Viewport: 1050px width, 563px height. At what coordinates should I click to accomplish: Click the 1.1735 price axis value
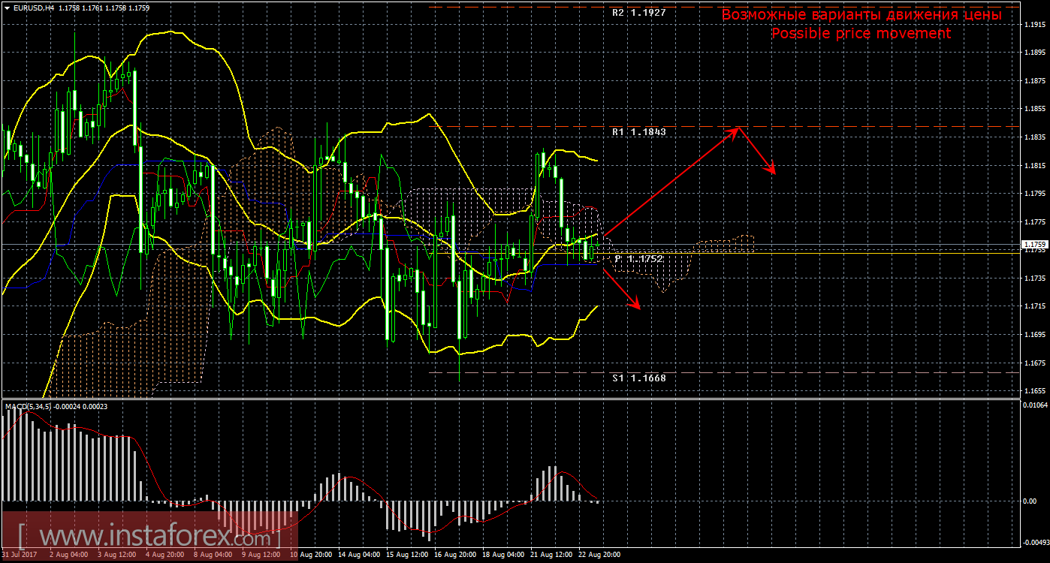tap(1035, 278)
